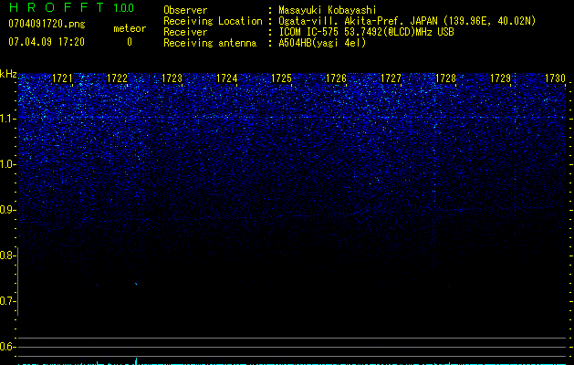Click the 0.6 kHz axis label
Image resolution: width=574 pixels, height=365 pixels.
pyautogui.click(x=7, y=347)
